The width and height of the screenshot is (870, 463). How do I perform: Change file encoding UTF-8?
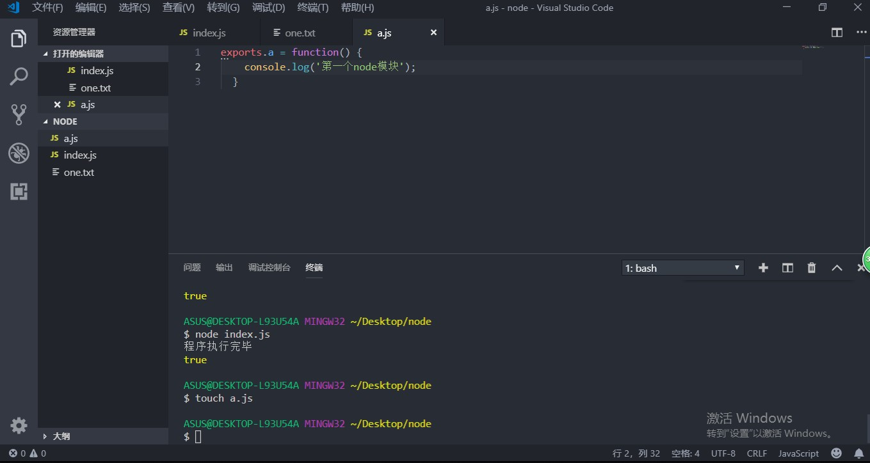723,453
